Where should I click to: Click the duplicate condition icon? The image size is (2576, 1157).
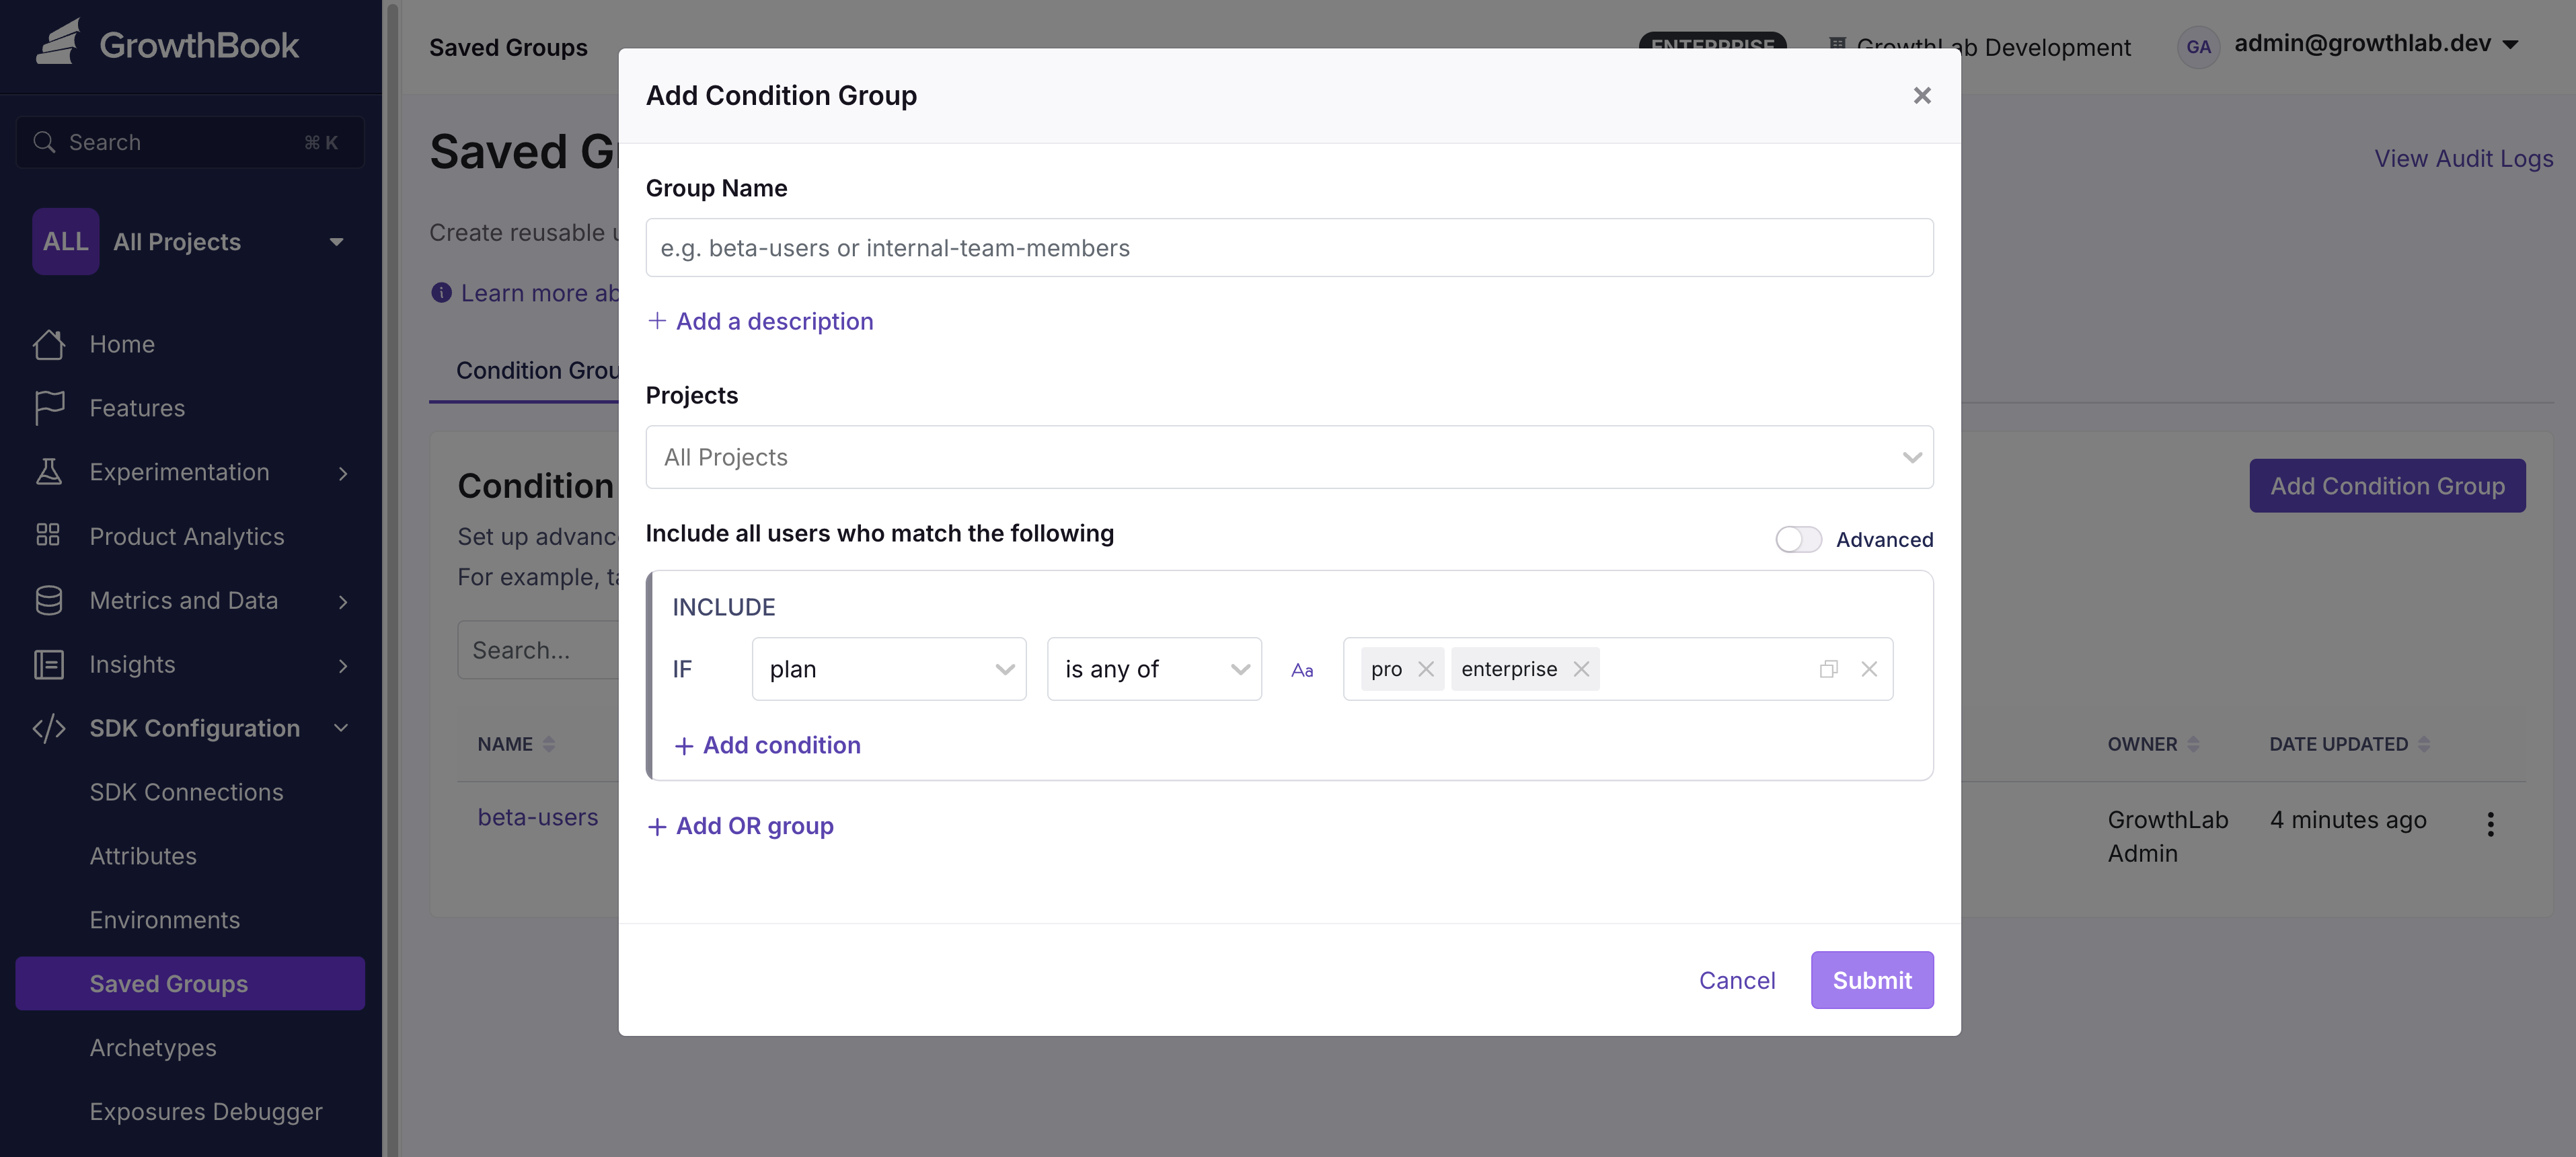[1830, 669]
